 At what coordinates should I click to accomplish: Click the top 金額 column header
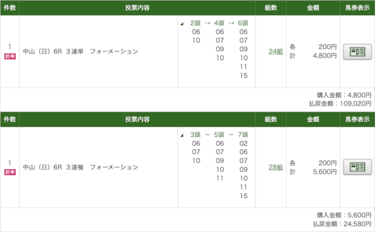(313, 8)
